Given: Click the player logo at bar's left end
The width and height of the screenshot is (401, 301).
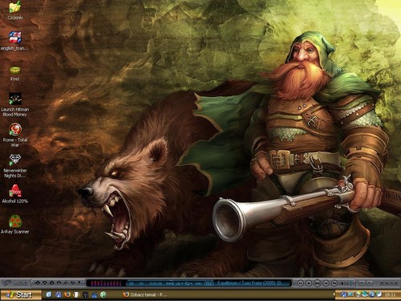Looking at the screenshot, I should pyautogui.click(x=7, y=283).
